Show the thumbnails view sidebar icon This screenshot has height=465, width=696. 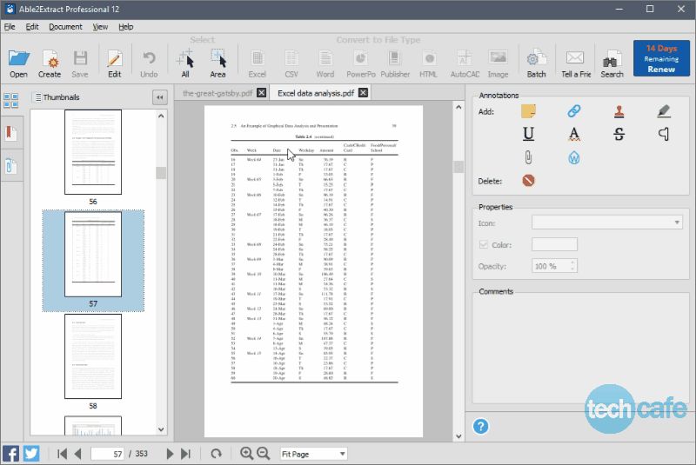click(x=10, y=100)
